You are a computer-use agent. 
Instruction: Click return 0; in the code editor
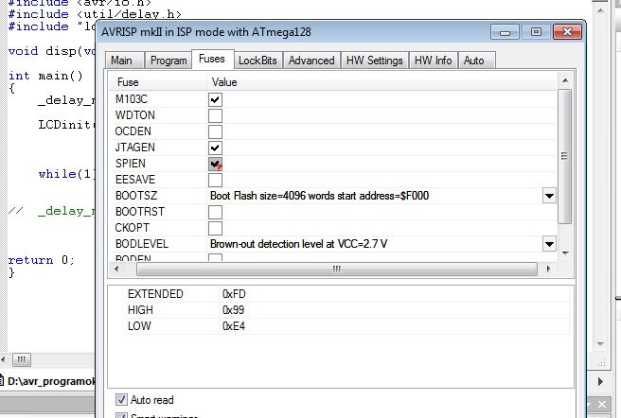(x=42, y=260)
